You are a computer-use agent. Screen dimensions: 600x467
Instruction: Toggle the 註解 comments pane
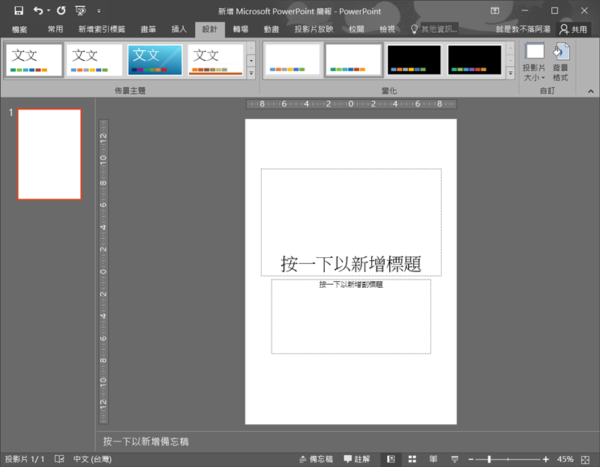[357, 459]
